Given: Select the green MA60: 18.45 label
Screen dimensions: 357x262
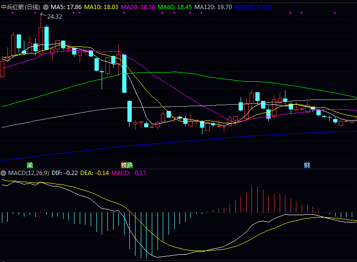Looking at the screenshot, I should [x=175, y=7].
